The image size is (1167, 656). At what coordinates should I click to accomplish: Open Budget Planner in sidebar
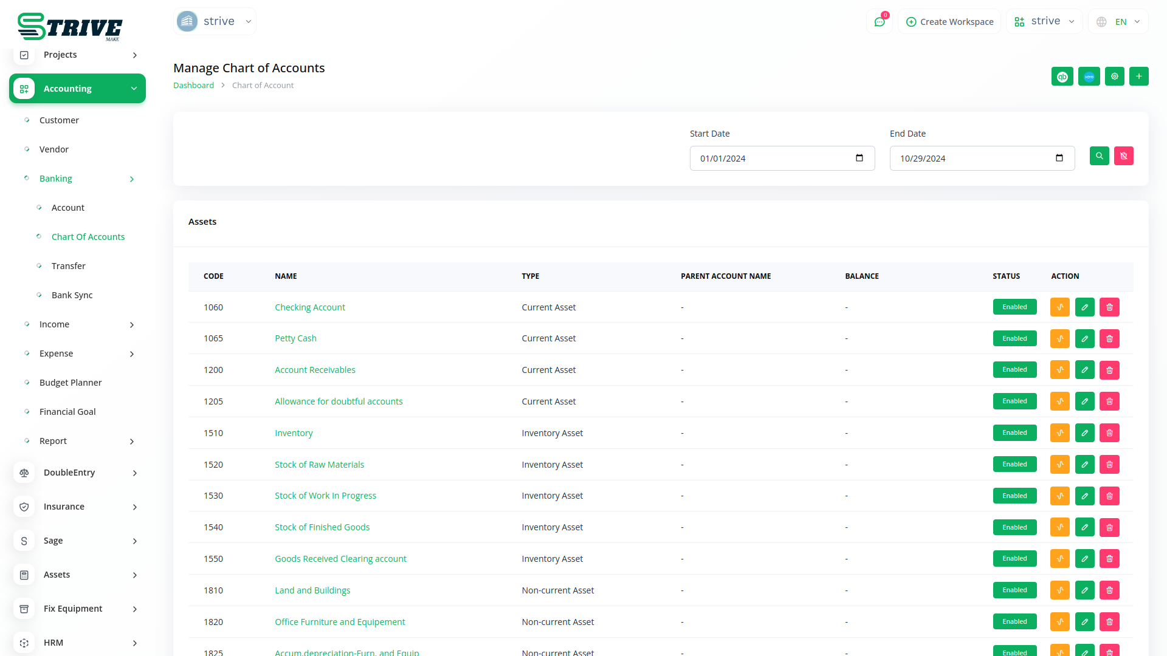click(x=71, y=383)
